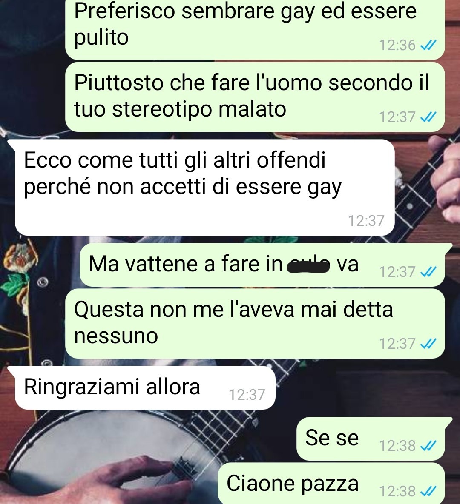Click the 12:36 timestamp on the top message
Screen dimensions: 460x504
point(397,46)
